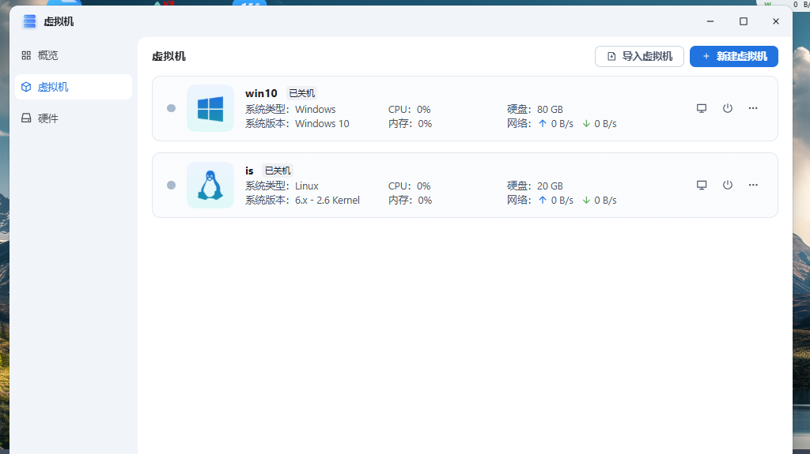Open console monitor for is VM
The height and width of the screenshot is (454, 810).
pos(701,185)
